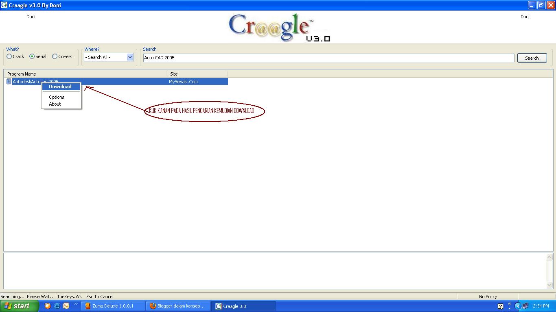Click Esc To Cancel status text
This screenshot has height=312, width=556.
[100, 297]
